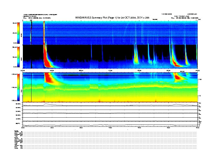213x164 pixels.
Task: Click the 40.00 tick on RAD2 scale
Action: click(x=14, y=23)
